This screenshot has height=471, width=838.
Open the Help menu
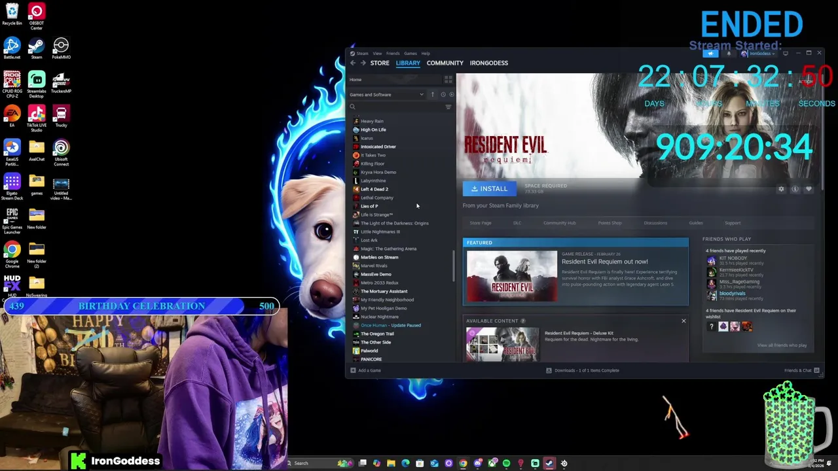click(426, 54)
